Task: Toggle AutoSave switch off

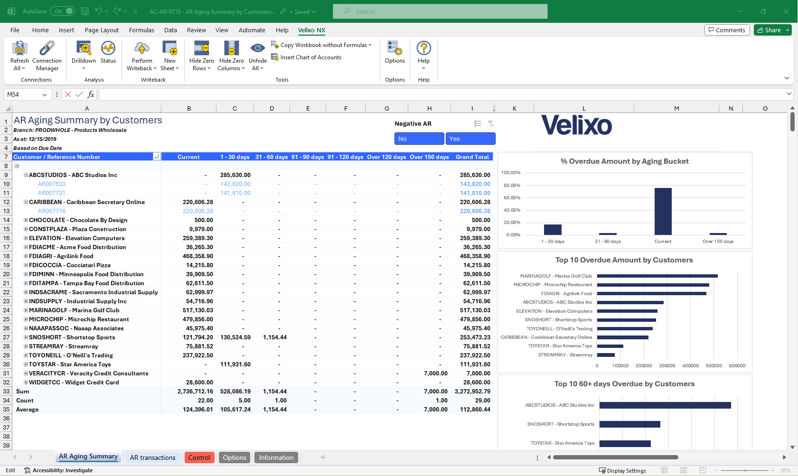Action: click(x=63, y=11)
